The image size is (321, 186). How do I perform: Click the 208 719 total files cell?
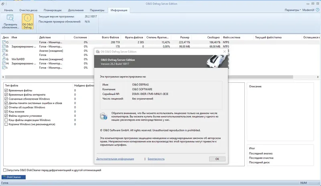[x=115, y=42]
